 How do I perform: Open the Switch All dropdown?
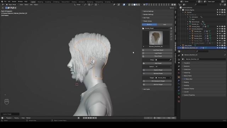[x=163, y=66]
